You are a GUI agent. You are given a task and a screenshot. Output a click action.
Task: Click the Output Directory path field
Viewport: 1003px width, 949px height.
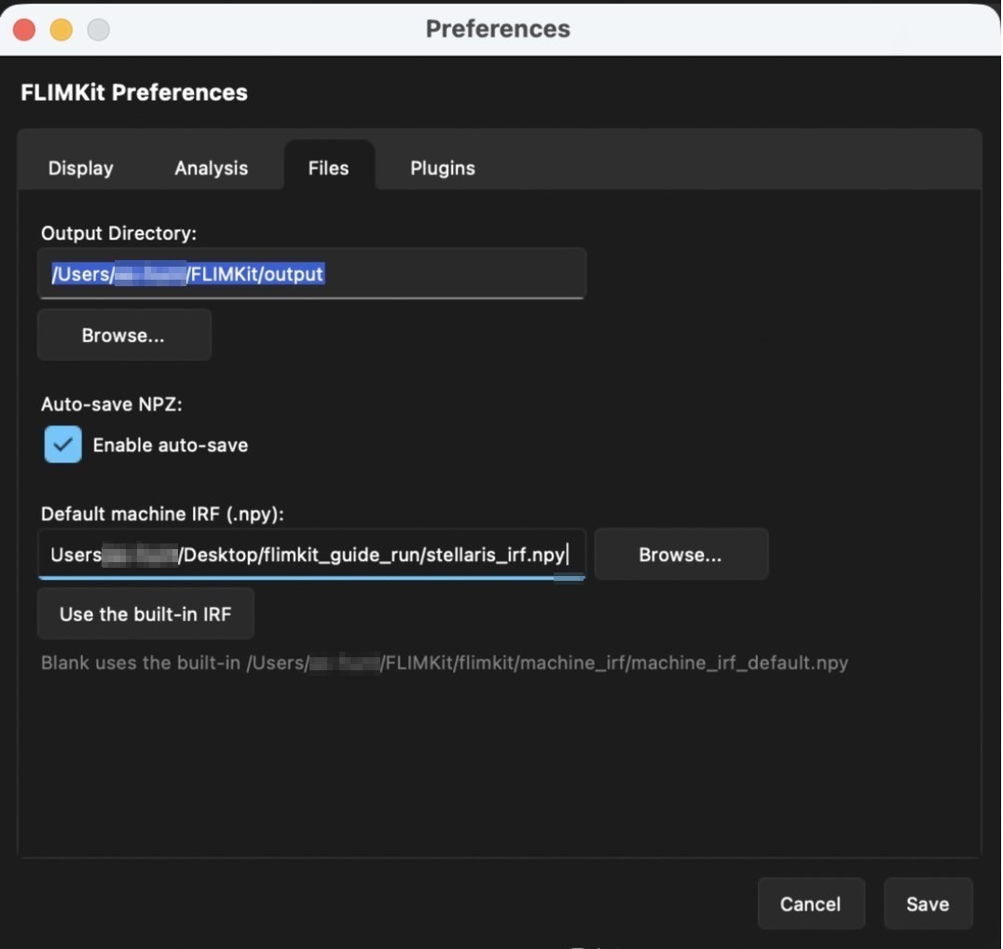coord(312,274)
